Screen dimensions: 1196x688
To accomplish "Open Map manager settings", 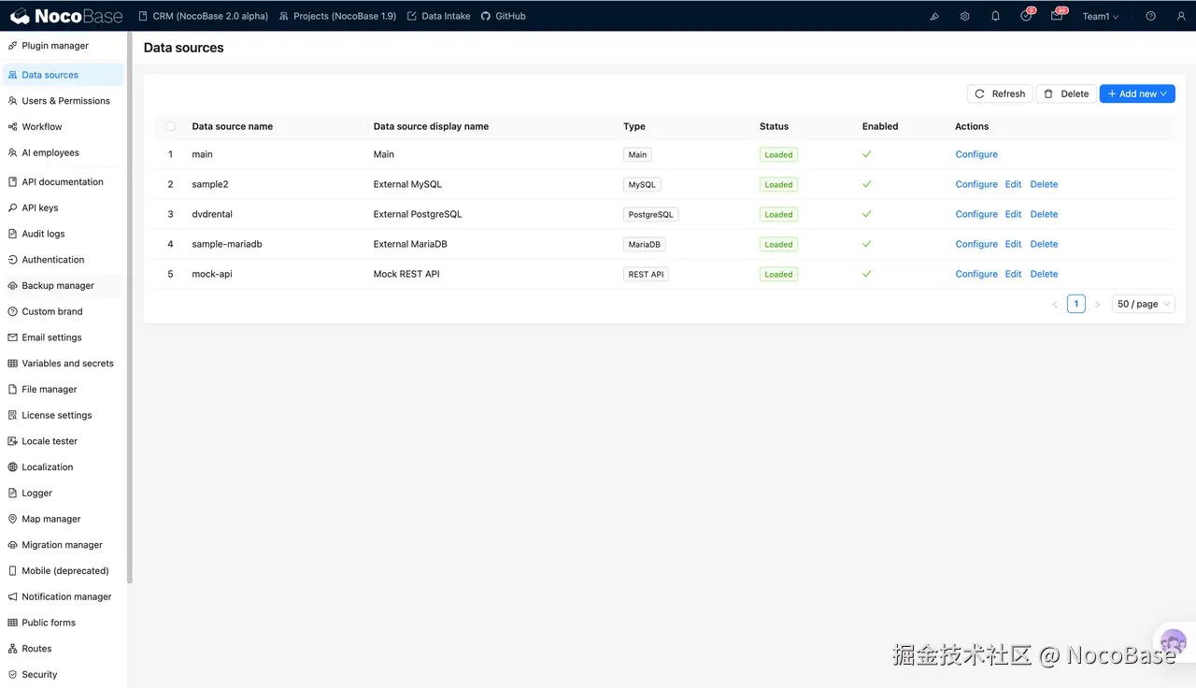I will (64, 519).
